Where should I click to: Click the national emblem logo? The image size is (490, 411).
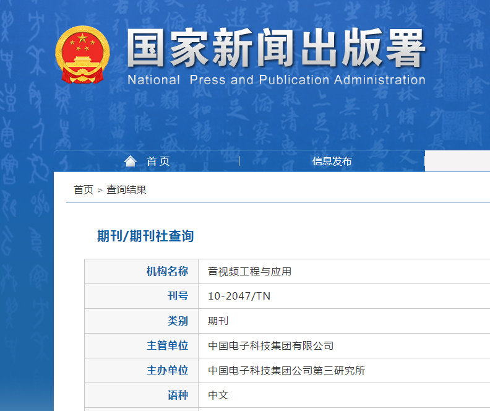(82, 55)
